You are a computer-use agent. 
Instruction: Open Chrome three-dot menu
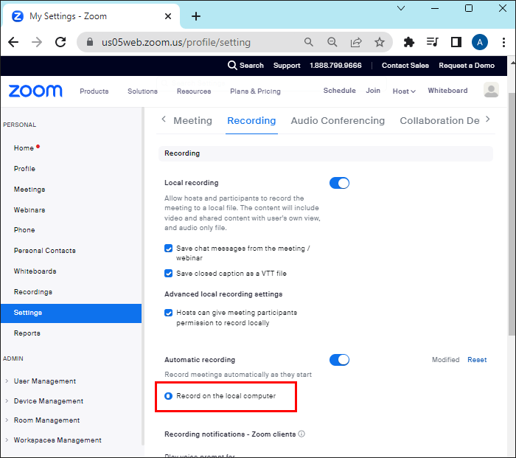click(503, 42)
